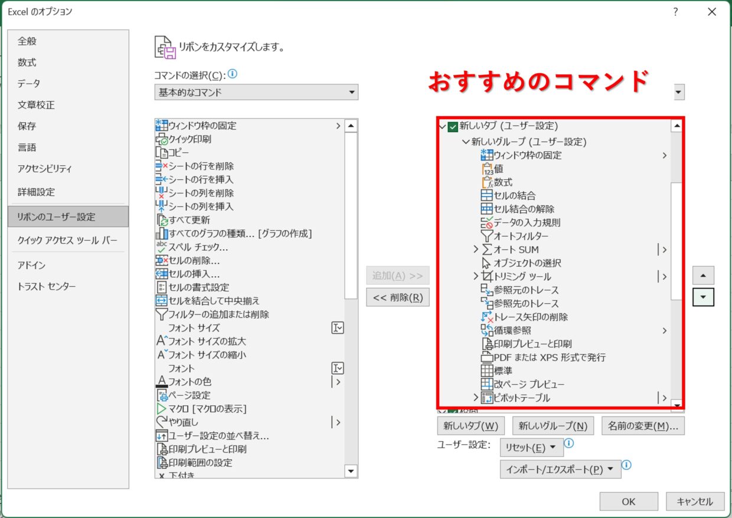This screenshot has width=732, height=518.
Task: Click the すべてのグラフの種類 chart icon
Action: [162, 234]
